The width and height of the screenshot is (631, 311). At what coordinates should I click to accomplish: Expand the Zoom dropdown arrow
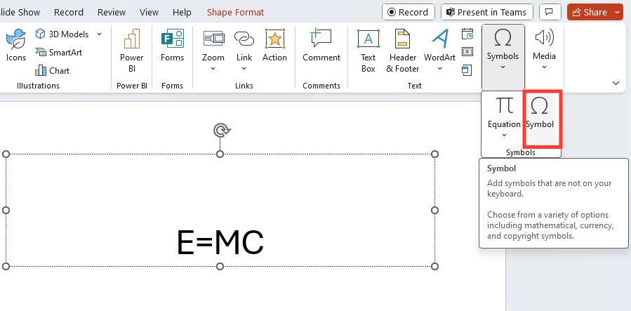(213, 68)
